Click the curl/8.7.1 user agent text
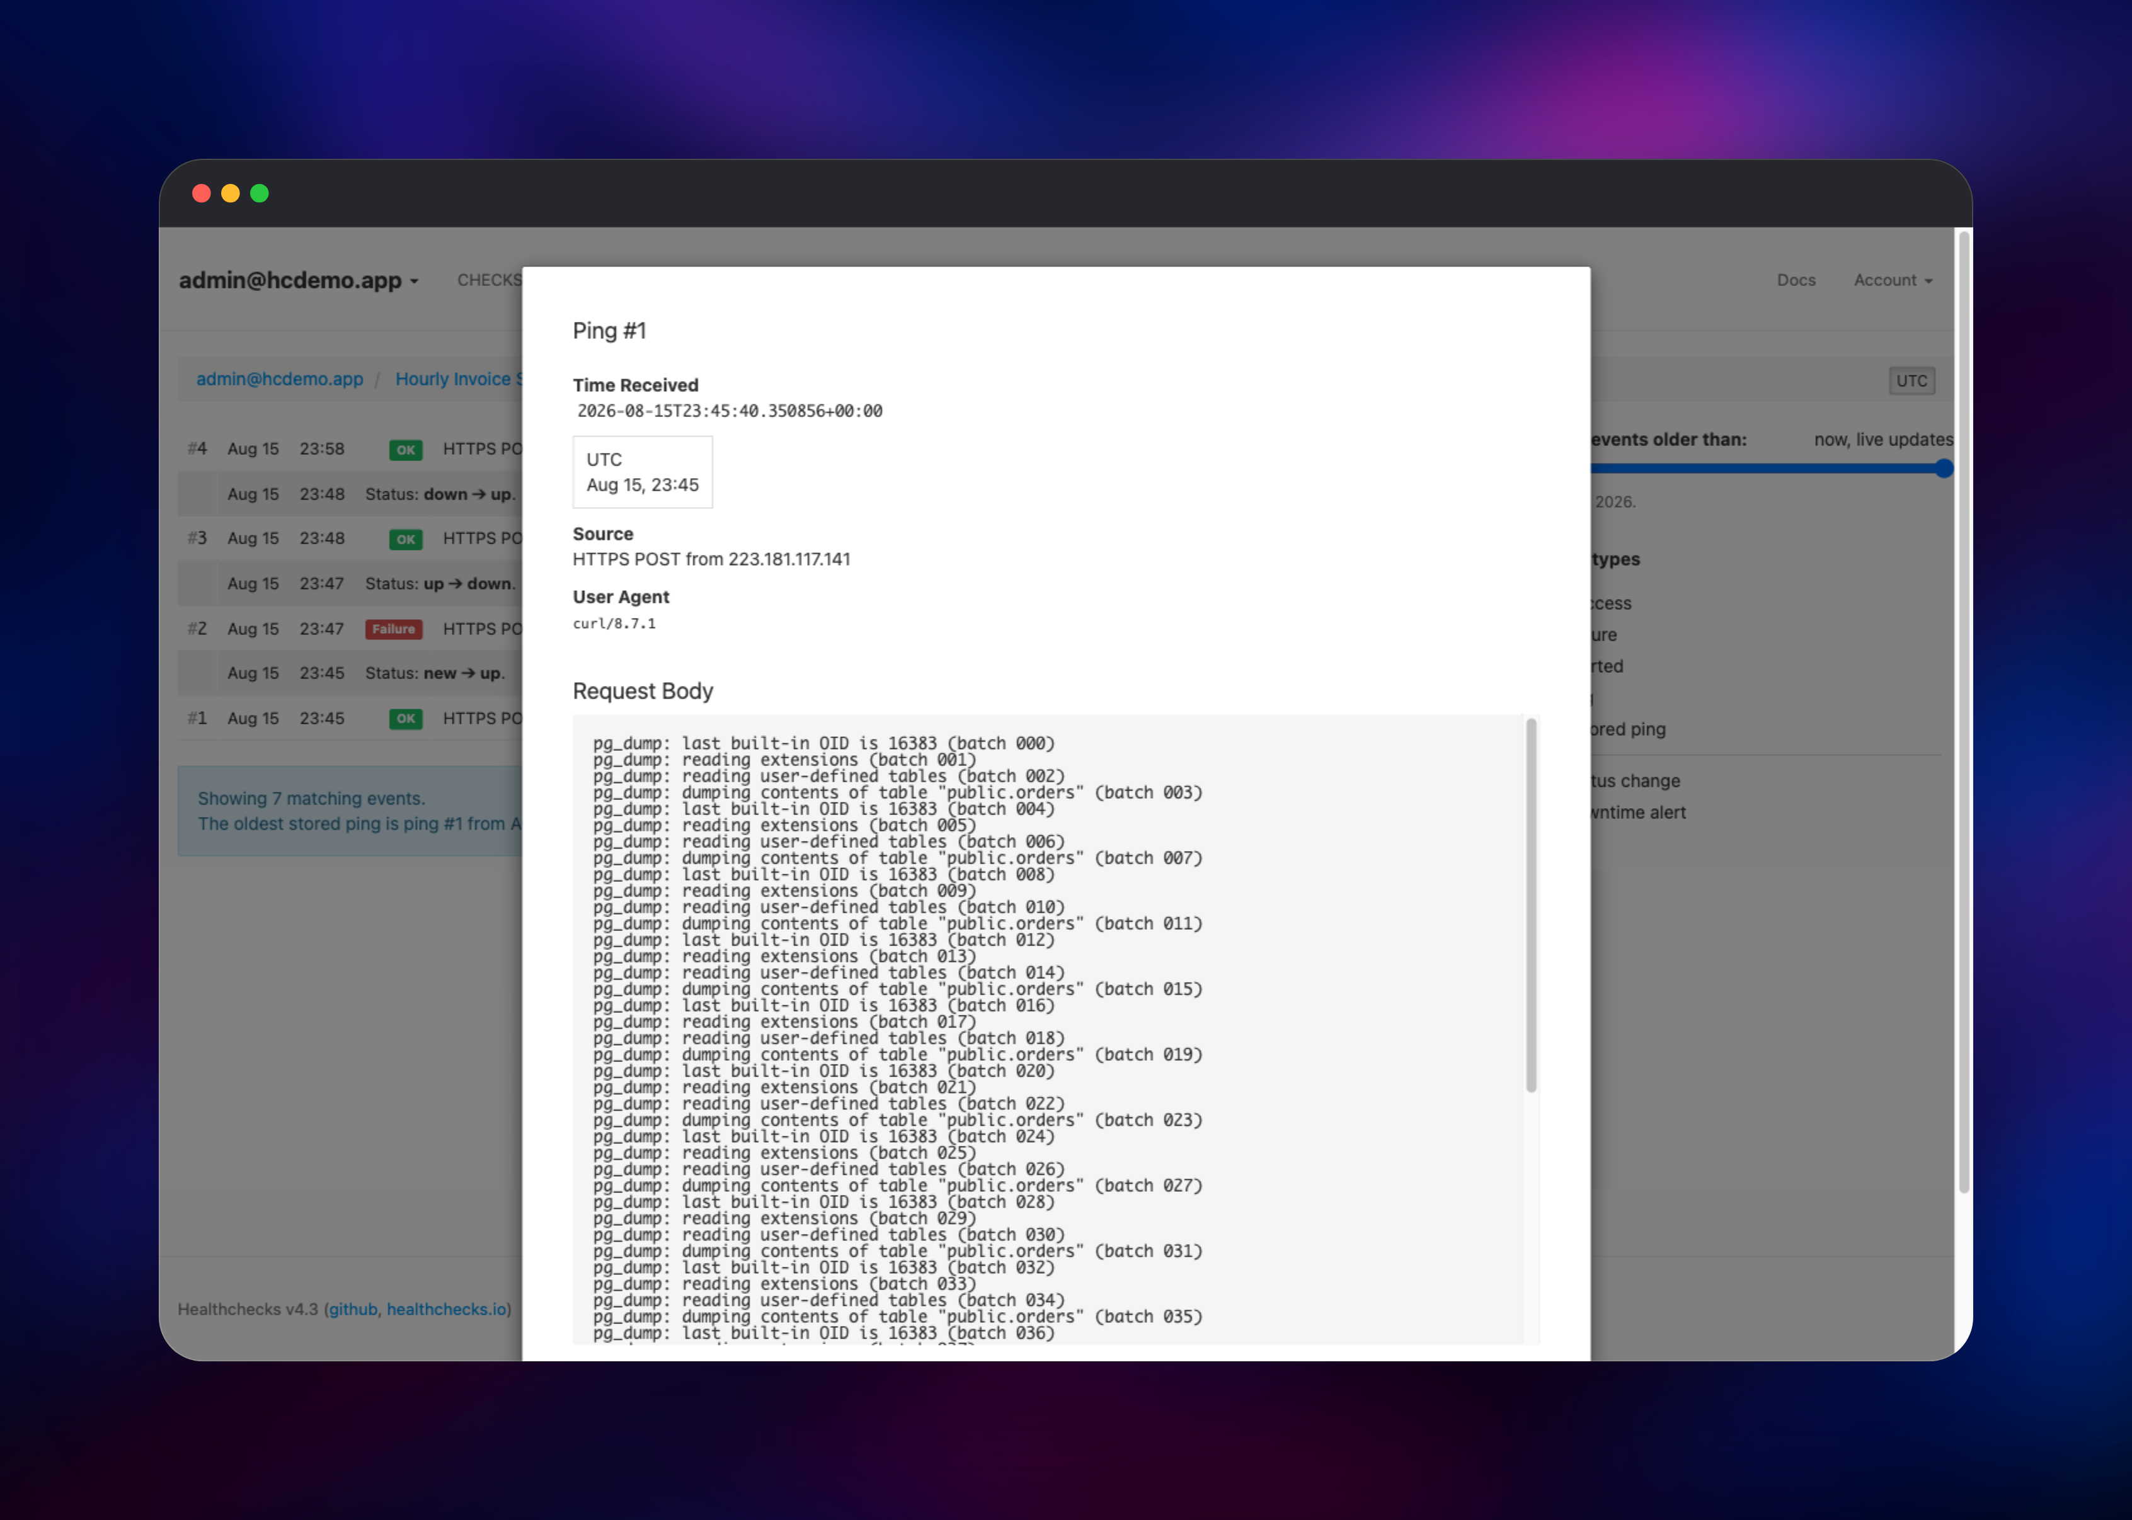 pos(614,624)
